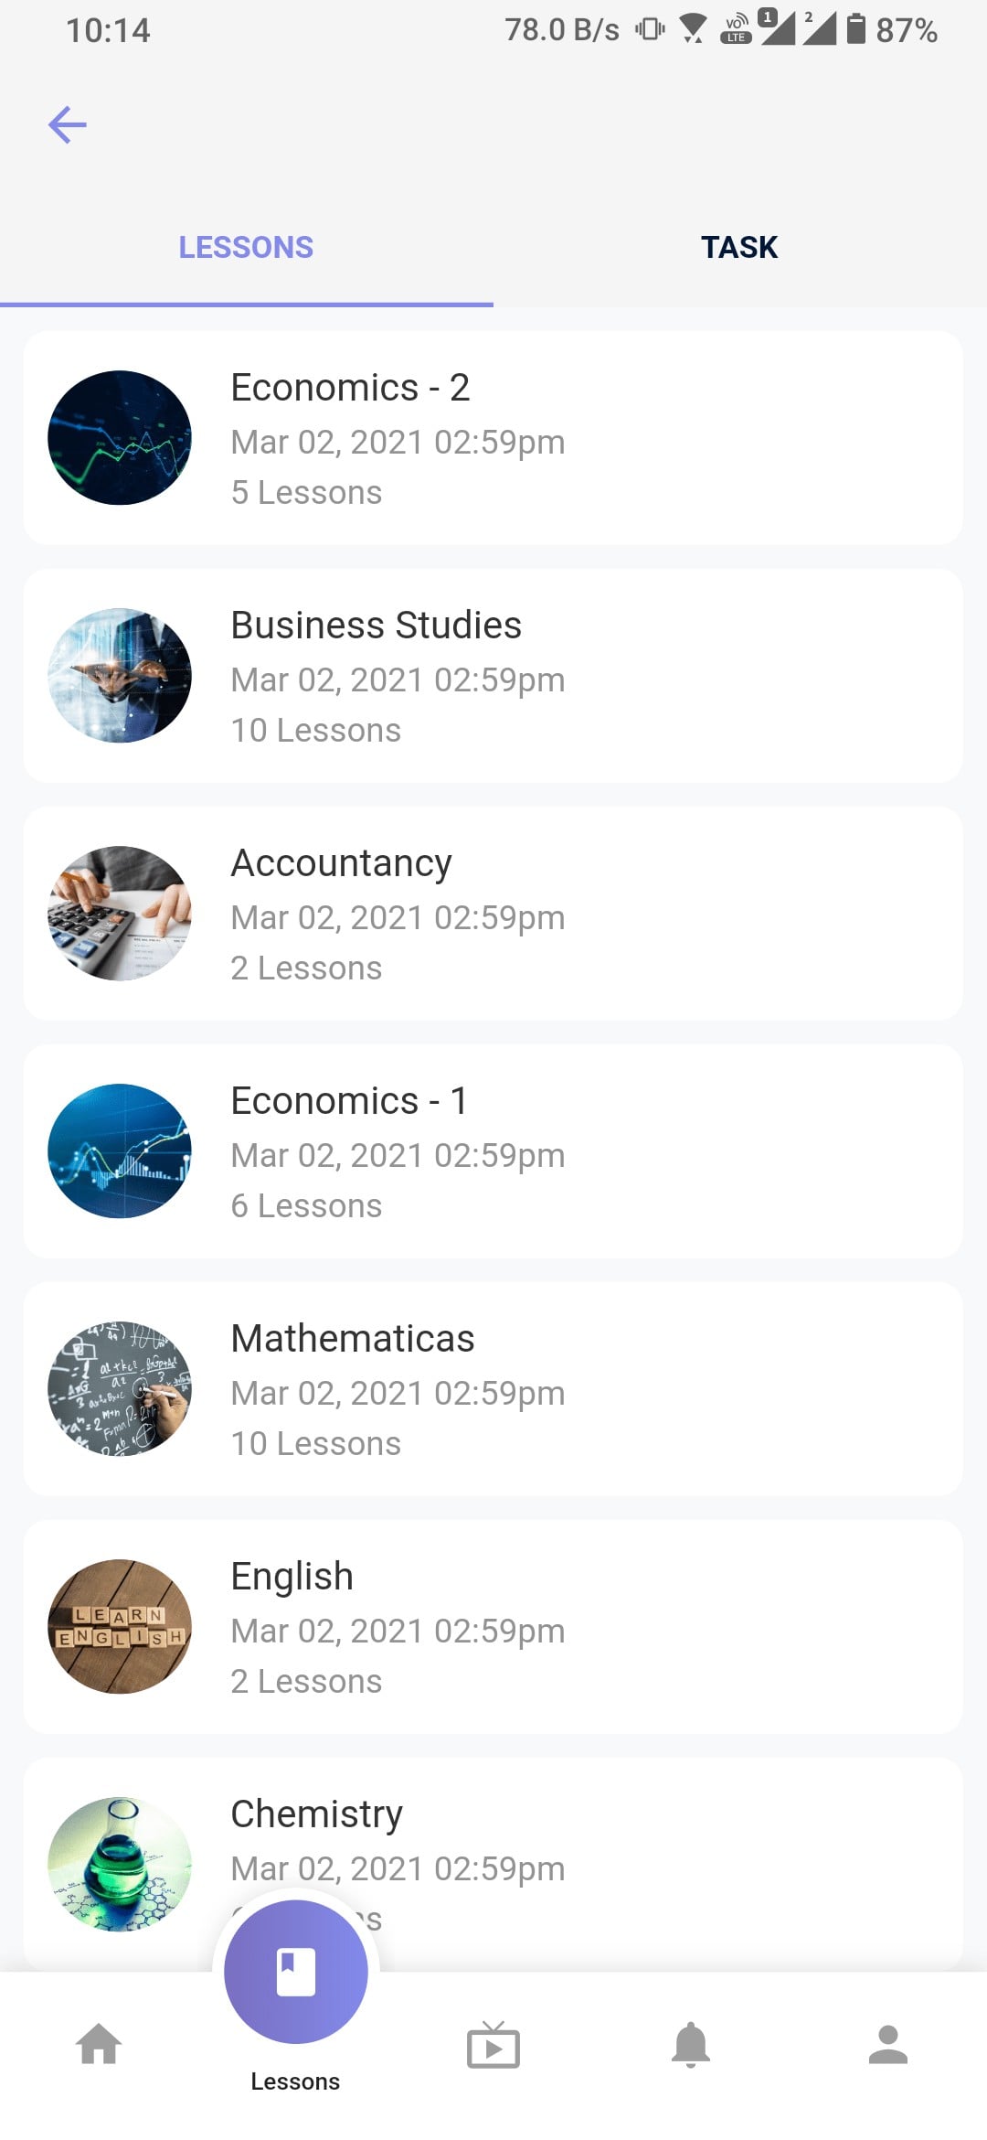This screenshot has width=987, height=2140.
Task: Open the Mathematicas course title
Action: pos(353,1338)
